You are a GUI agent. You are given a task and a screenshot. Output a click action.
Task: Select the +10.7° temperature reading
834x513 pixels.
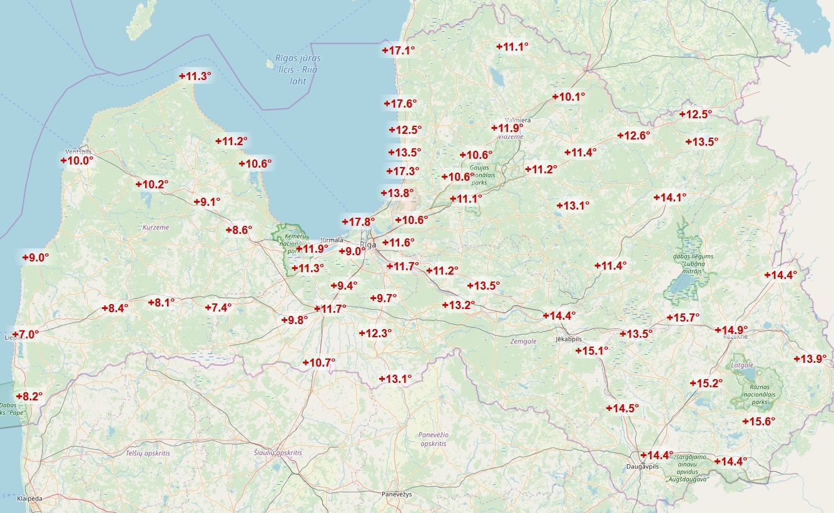[319, 362]
